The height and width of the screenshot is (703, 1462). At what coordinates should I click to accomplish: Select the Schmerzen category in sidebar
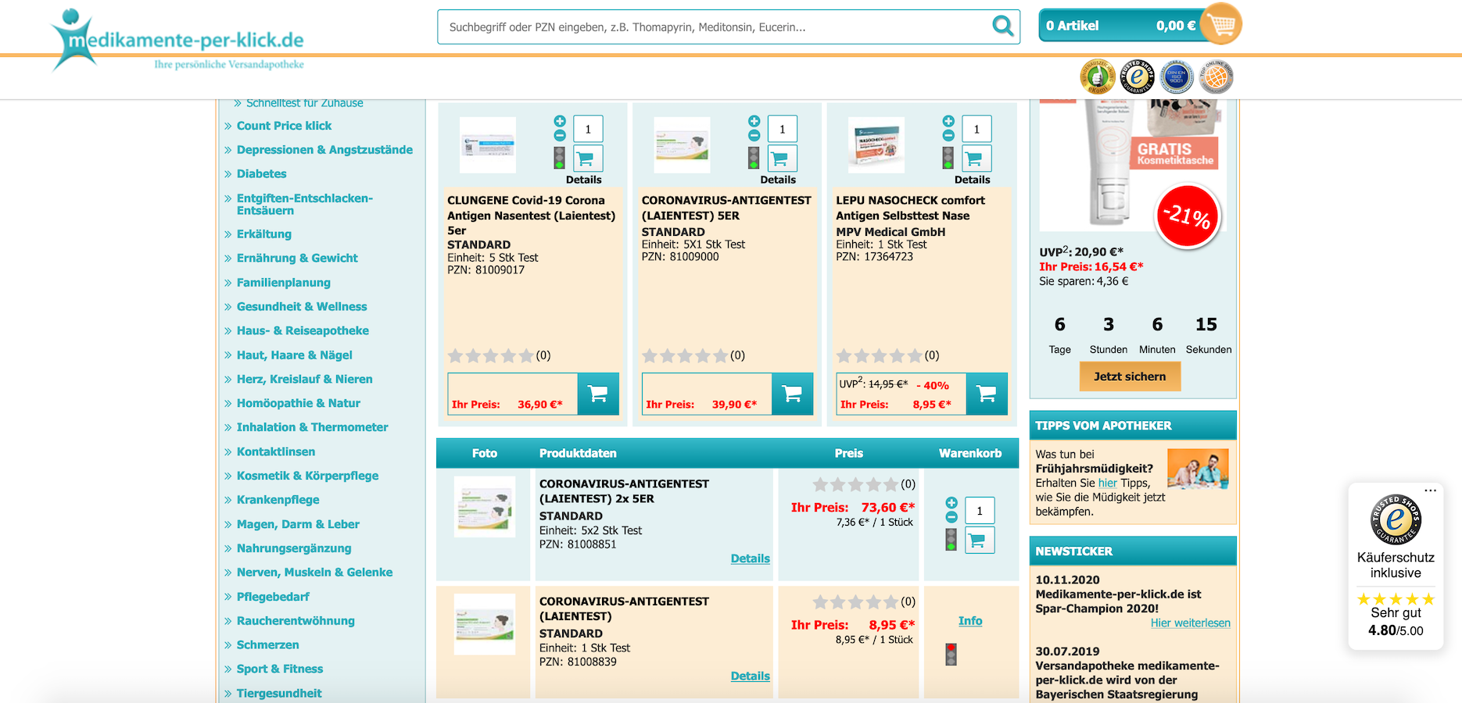(267, 645)
